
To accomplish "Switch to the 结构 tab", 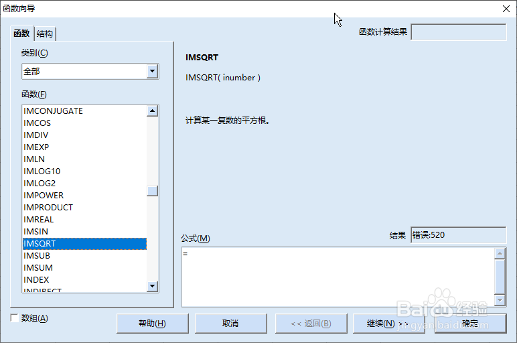I will 45,33.
